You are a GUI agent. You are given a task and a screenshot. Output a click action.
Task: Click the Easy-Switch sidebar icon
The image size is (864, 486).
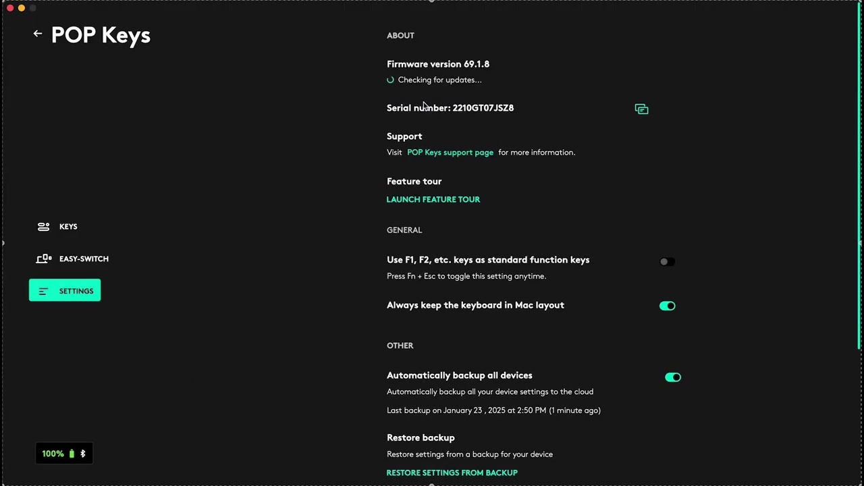tap(44, 259)
